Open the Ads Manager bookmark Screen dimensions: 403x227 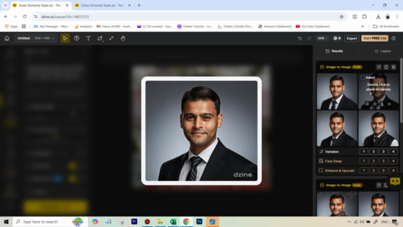52,26
